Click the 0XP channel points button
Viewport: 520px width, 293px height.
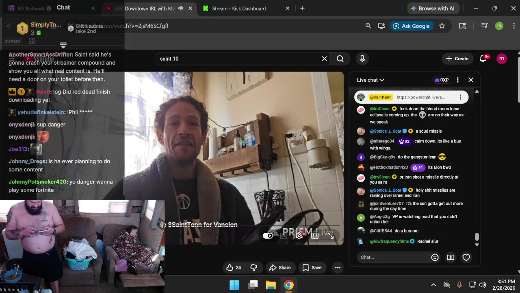tap(441, 80)
